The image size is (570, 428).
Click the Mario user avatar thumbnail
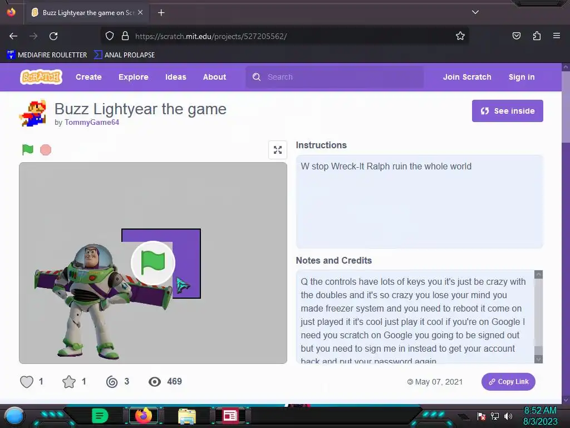coord(33,113)
